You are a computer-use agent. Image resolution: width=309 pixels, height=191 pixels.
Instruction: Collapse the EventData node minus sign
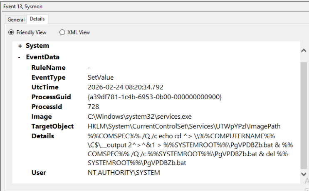(20, 58)
